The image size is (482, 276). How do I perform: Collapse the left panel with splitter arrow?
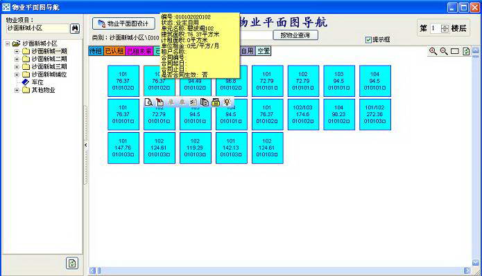click(85, 145)
